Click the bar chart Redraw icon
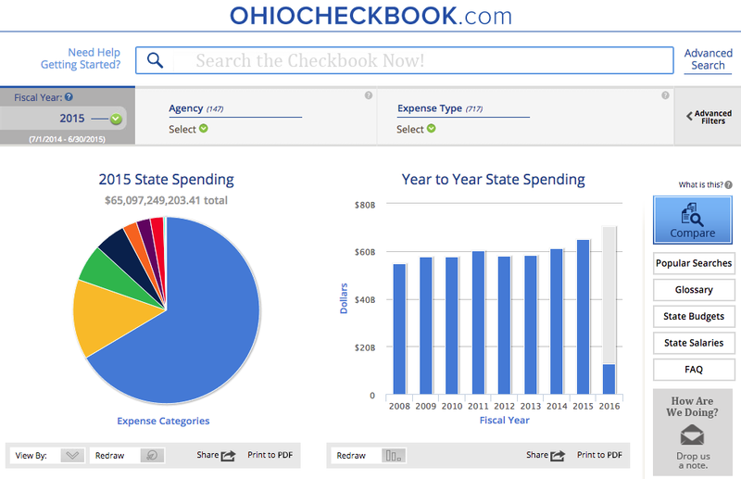741x479 pixels. [x=394, y=455]
